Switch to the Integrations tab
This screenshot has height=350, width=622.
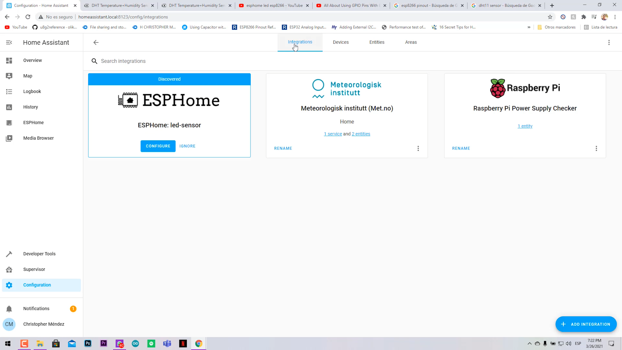click(x=300, y=42)
